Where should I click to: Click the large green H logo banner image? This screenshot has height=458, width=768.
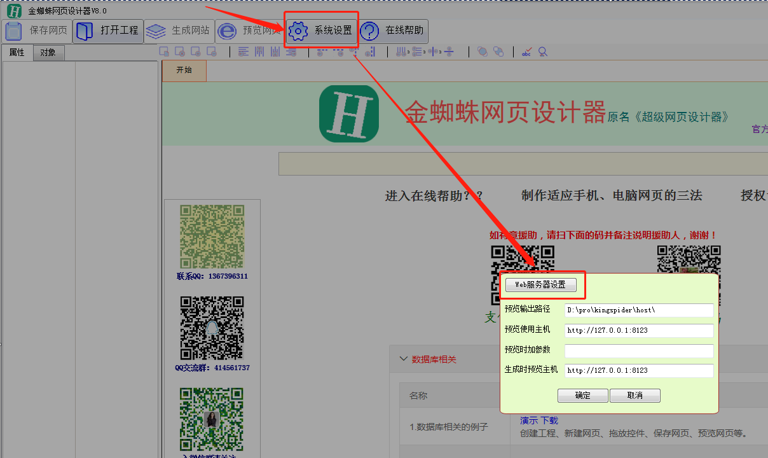349,114
